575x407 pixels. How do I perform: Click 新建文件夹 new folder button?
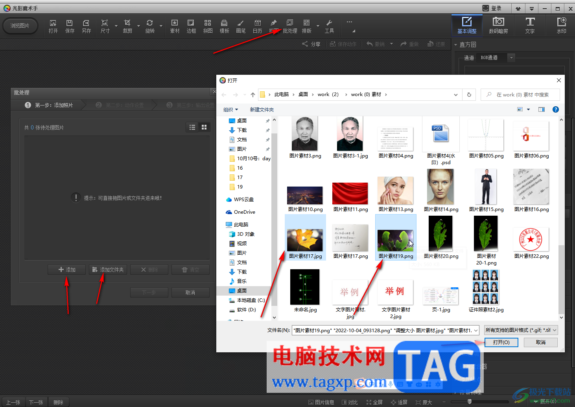point(262,109)
